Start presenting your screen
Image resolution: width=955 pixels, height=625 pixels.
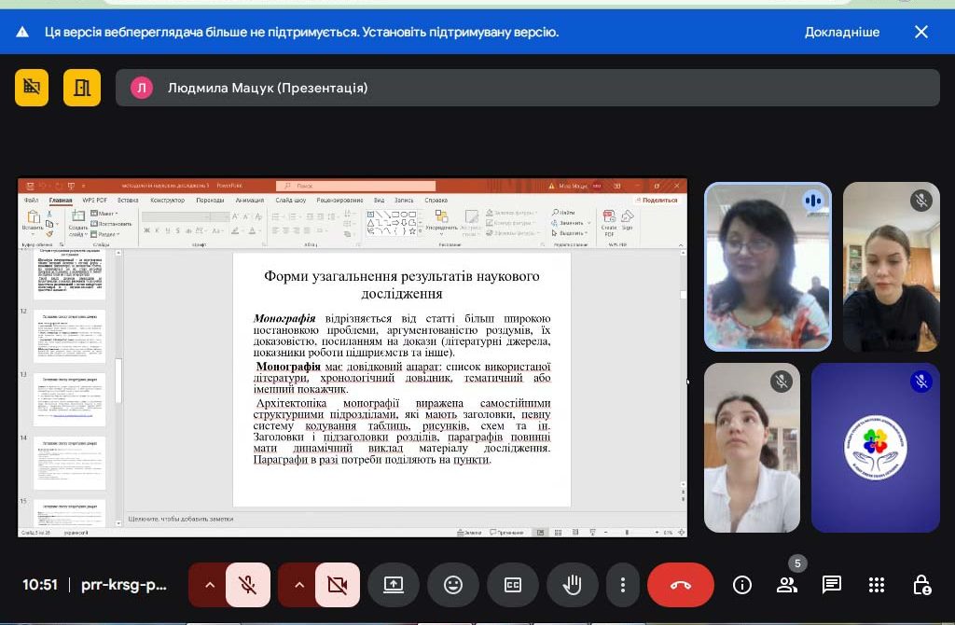click(394, 585)
